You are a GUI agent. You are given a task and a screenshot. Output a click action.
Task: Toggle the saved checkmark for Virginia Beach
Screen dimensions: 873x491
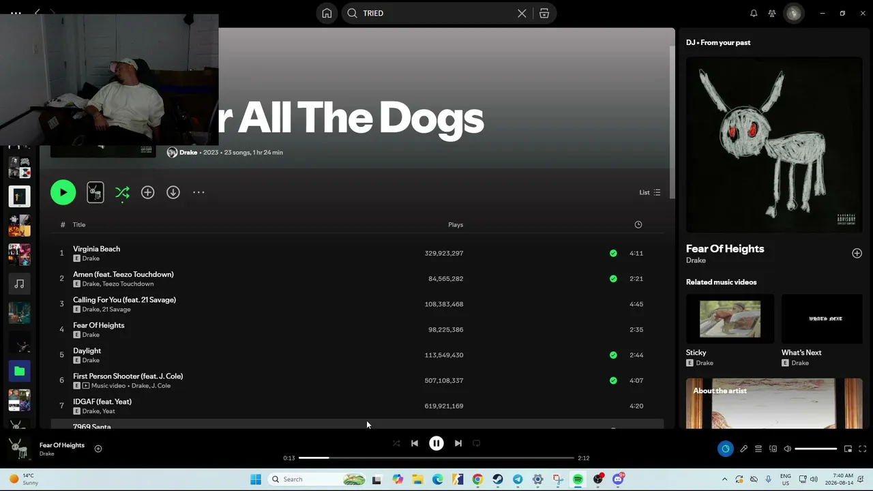(613, 253)
